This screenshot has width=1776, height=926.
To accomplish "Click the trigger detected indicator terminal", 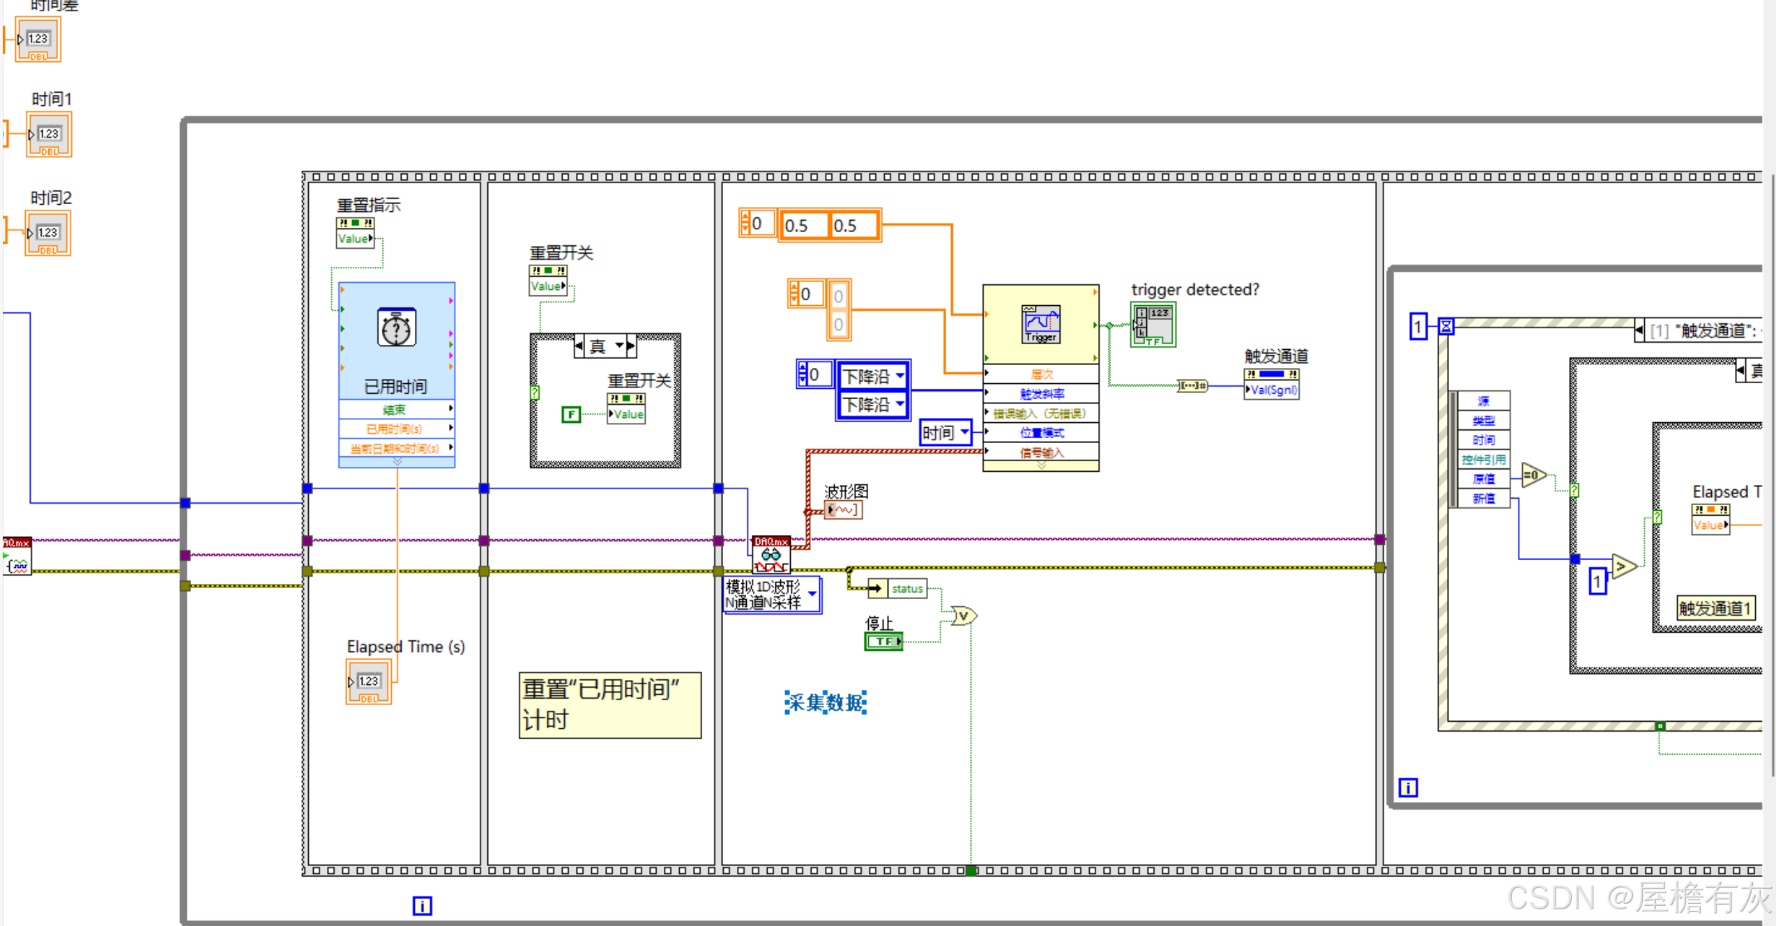I will pos(1153,325).
